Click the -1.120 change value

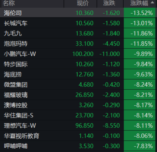[111, 64]
